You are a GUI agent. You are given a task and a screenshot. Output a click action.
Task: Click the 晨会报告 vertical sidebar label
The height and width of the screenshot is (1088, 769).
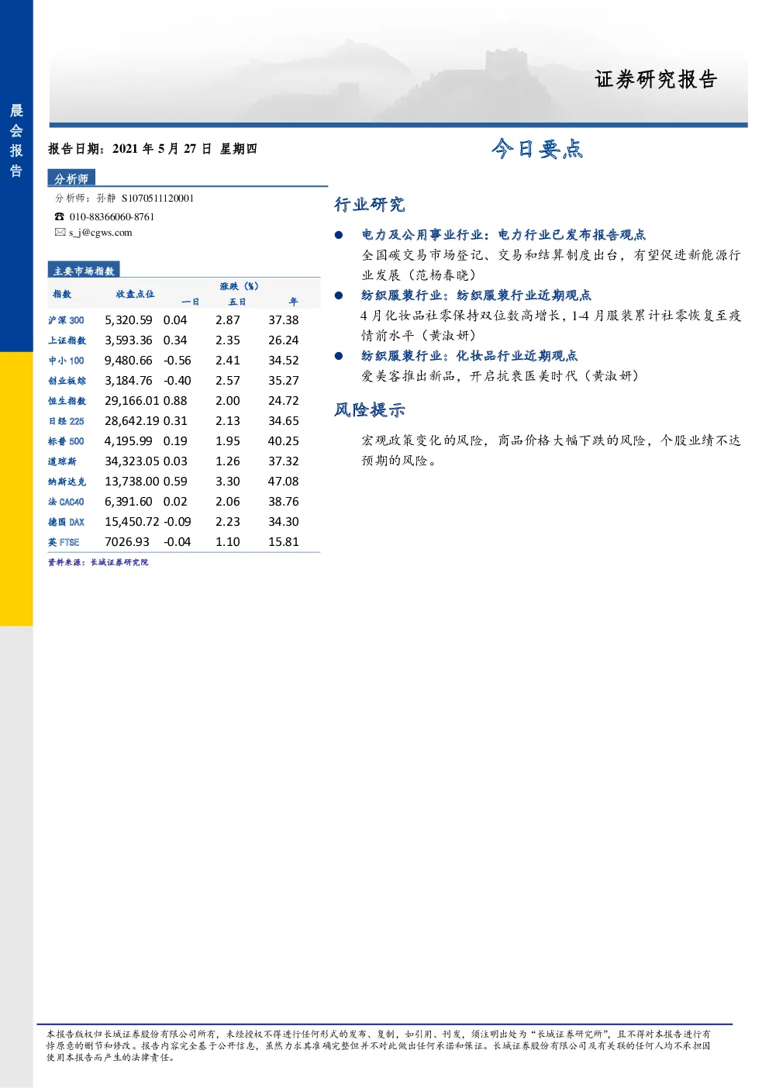point(16,140)
